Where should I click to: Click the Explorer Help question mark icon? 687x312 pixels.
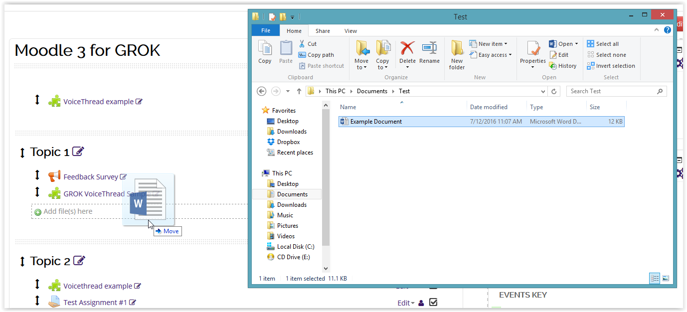668,30
